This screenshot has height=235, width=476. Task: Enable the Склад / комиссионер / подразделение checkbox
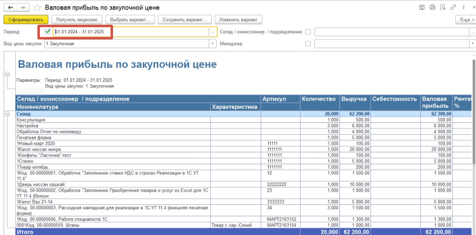[308, 32]
